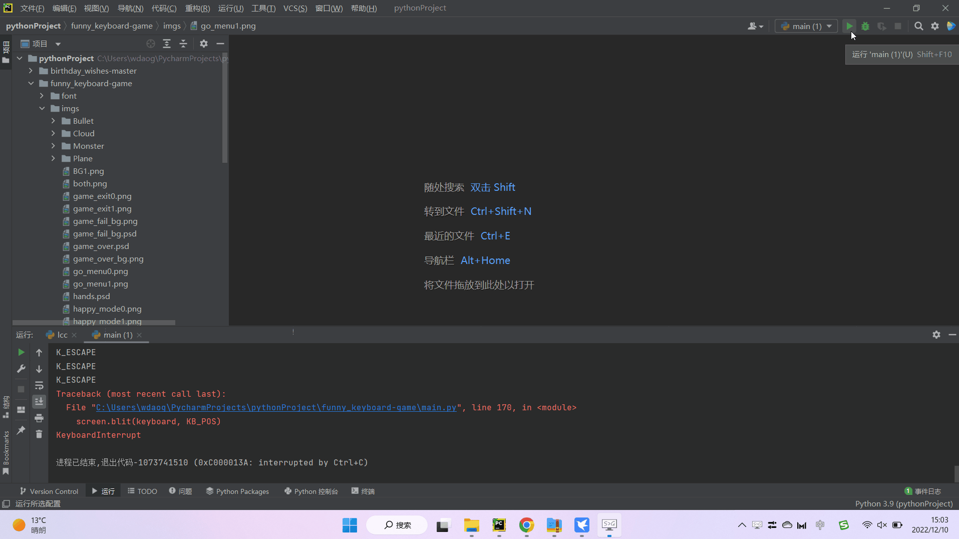959x539 pixels.
Task: Open Chrome from Windows taskbar
Action: [526, 525]
